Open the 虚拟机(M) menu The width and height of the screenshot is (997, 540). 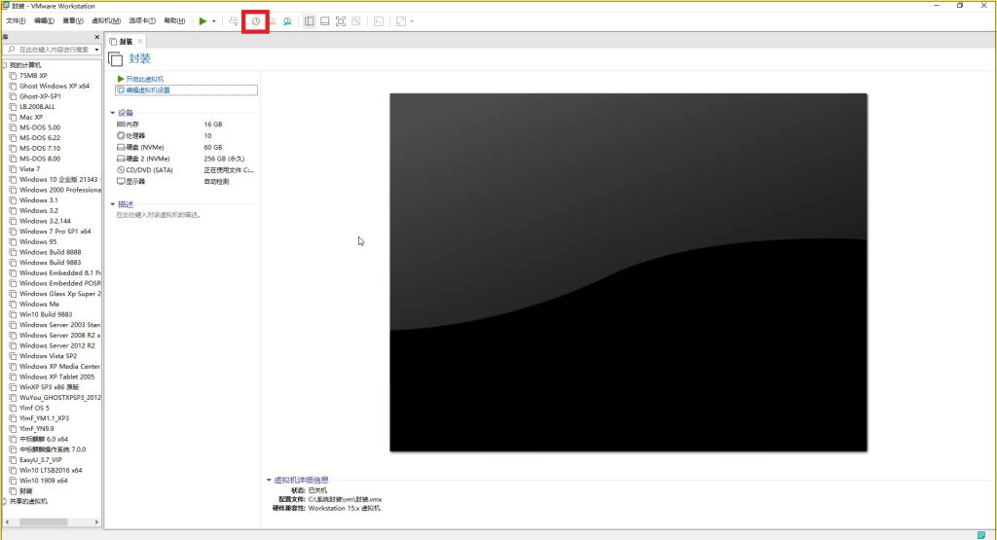(x=106, y=20)
